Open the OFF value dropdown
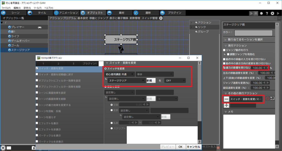Viewport: 282px width, 151px height. click(175, 80)
